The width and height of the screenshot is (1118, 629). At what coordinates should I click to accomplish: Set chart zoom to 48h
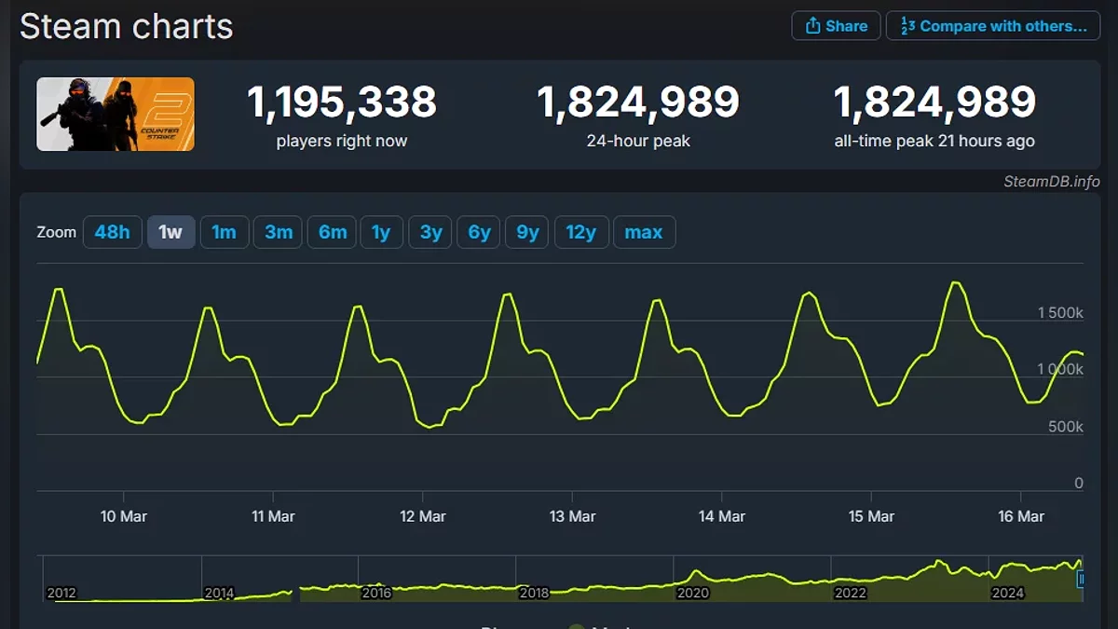[113, 232]
